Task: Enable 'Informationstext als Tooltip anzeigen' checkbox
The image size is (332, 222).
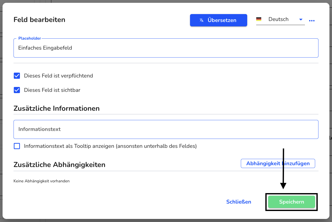Action: [x=17, y=146]
